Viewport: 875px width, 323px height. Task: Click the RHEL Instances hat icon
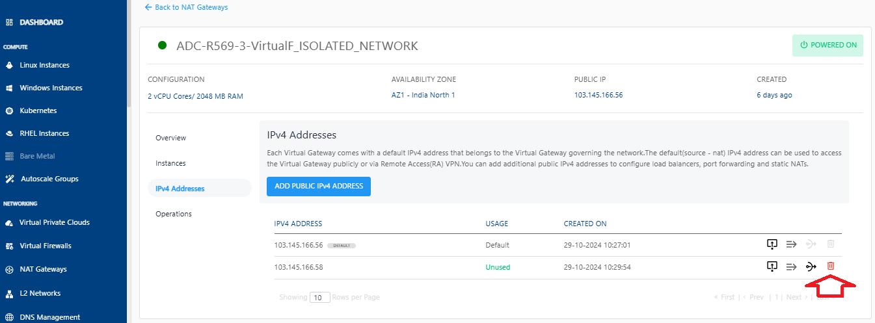coord(9,133)
